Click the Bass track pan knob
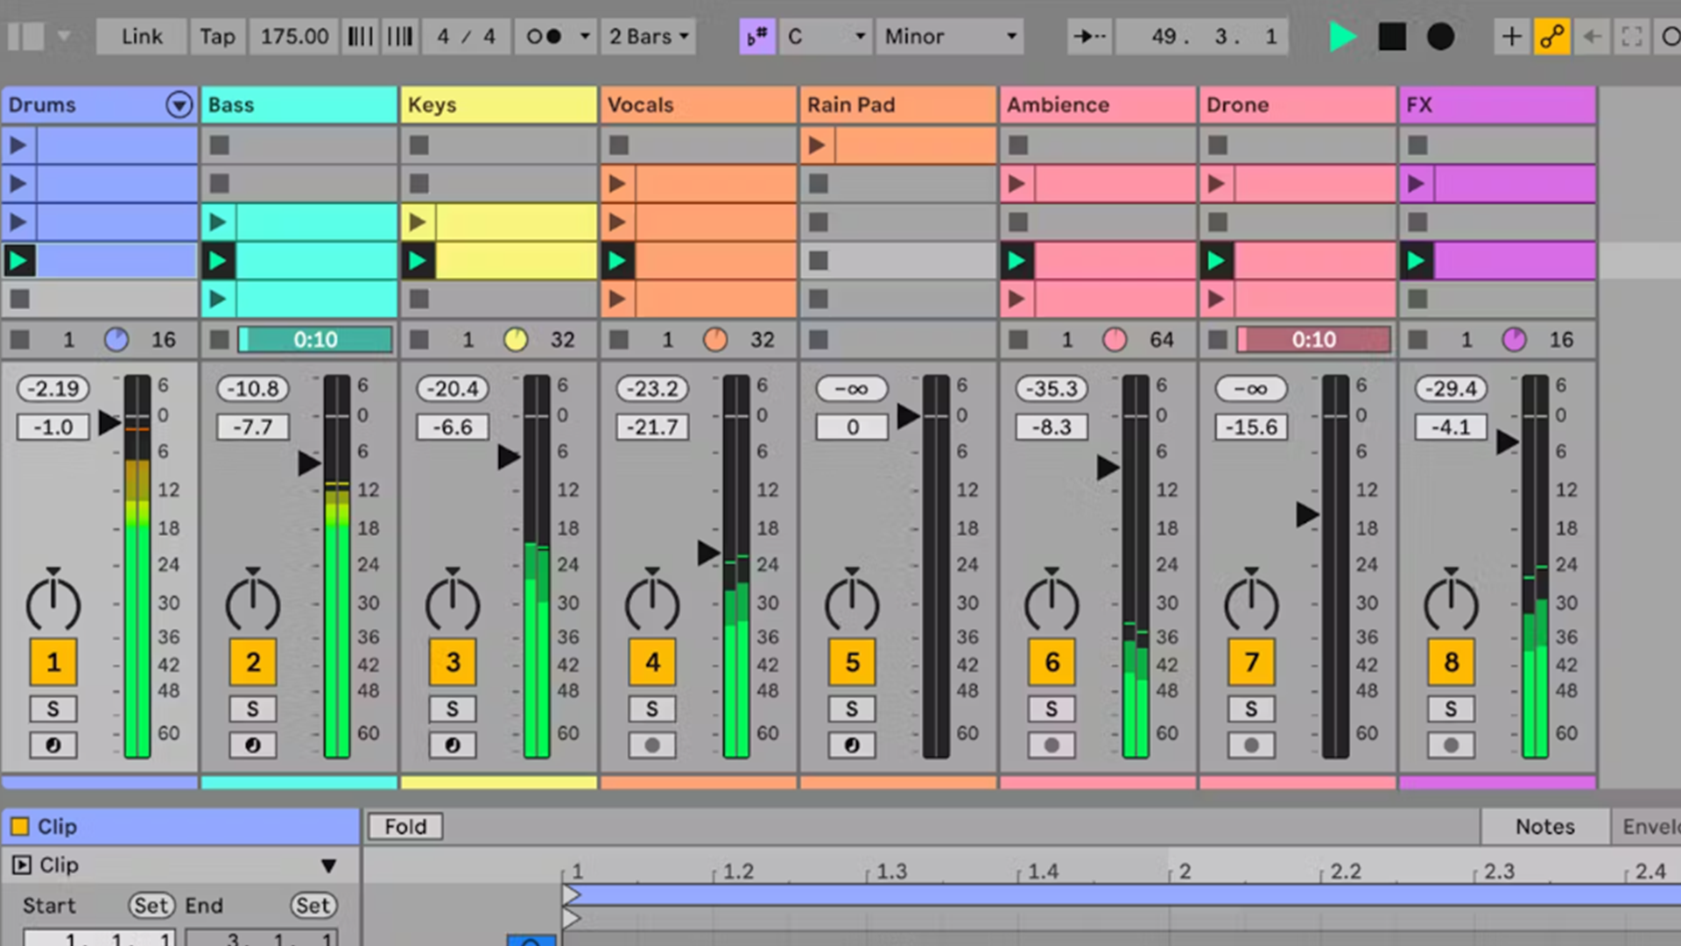This screenshot has height=946, width=1681. tap(252, 603)
